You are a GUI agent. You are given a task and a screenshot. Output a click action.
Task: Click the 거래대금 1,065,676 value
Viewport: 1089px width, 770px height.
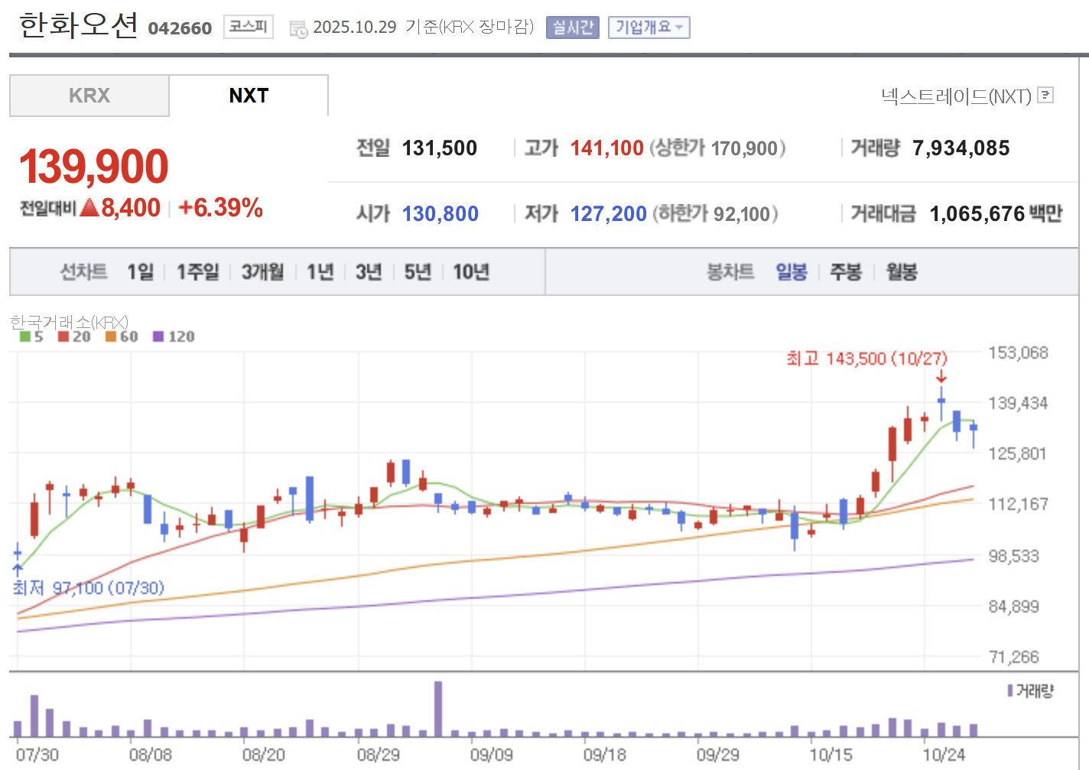click(977, 213)
